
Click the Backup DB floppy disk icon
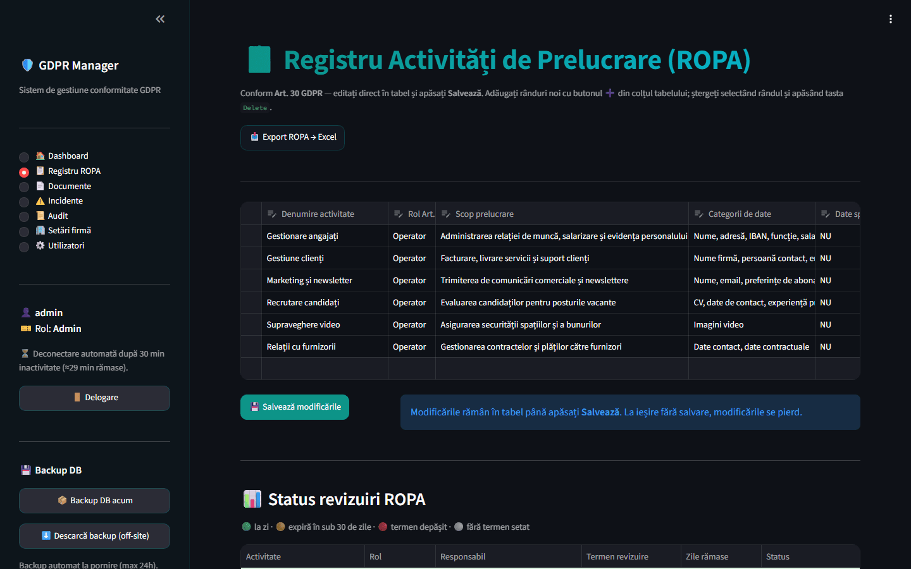point(26,470)
